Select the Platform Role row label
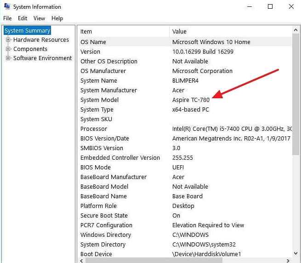 [98, 206]
